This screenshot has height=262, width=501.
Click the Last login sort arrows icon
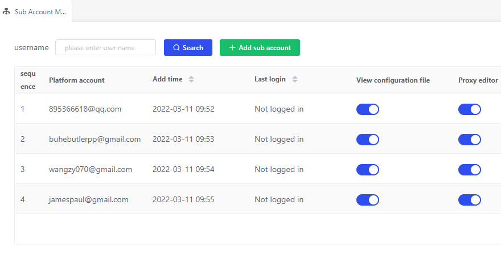click(x=294, y=80)
